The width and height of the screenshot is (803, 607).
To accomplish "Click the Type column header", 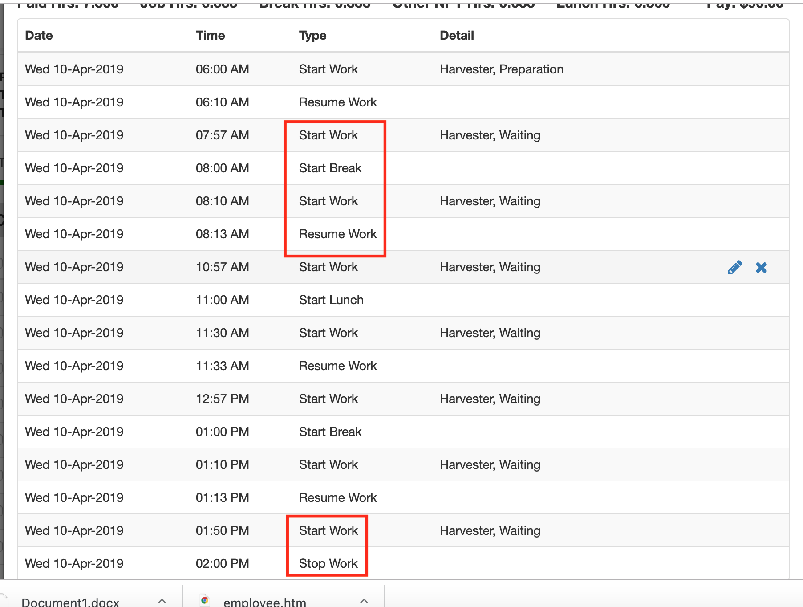I will (x=312, y=35).
